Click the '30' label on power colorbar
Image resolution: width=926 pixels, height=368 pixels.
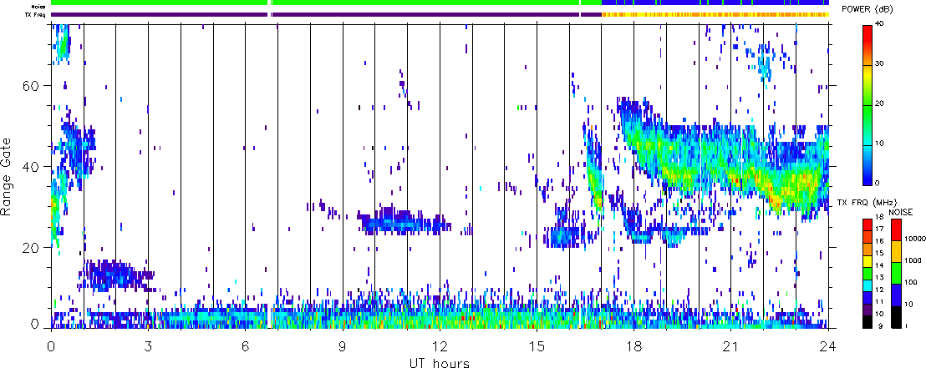coord(881,64)
